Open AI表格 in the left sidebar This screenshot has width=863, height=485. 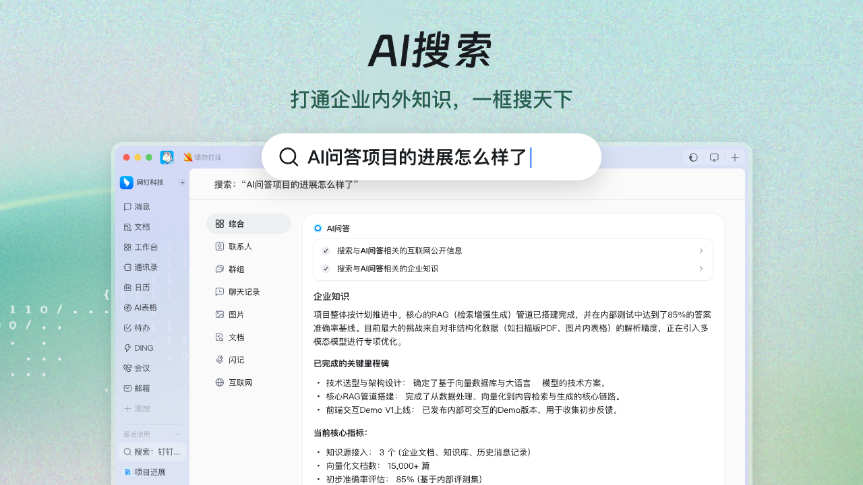point(145,308)
